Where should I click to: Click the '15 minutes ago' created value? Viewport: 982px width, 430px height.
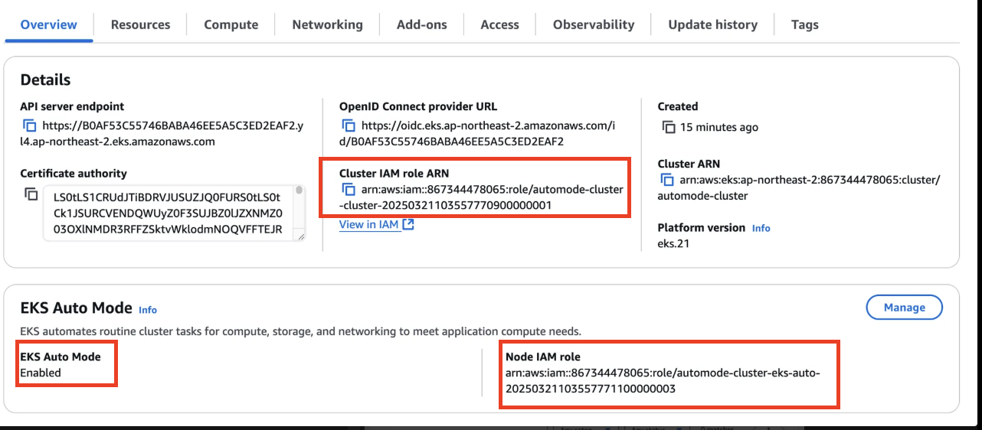coord(719,127)
